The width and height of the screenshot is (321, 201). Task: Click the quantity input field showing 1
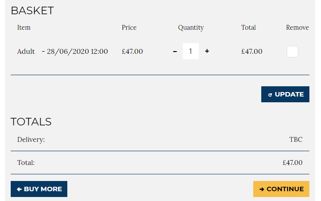coord(191,51)
